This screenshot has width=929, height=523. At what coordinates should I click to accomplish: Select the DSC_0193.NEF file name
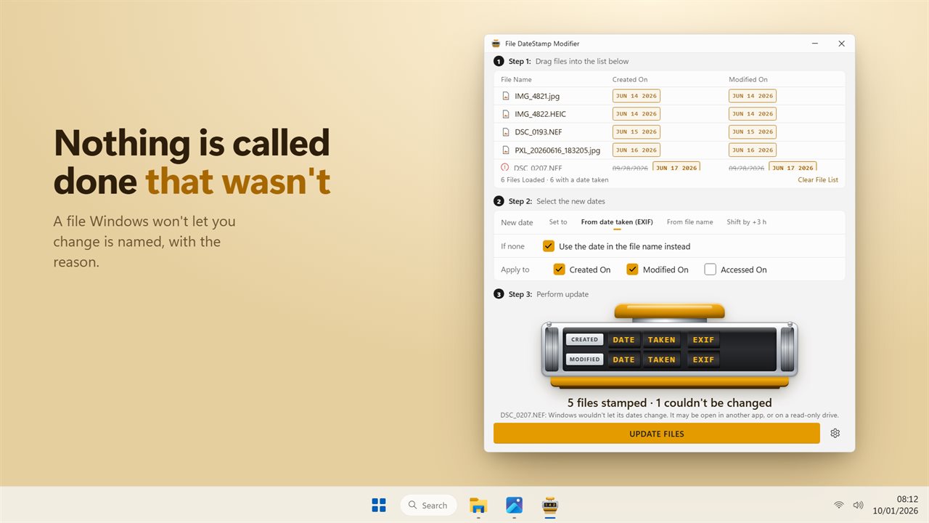(x=538, y=132)
